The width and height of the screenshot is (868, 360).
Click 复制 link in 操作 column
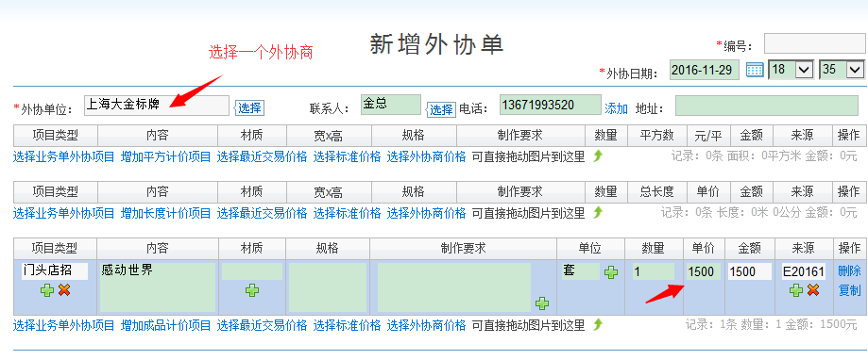point(849,290)
